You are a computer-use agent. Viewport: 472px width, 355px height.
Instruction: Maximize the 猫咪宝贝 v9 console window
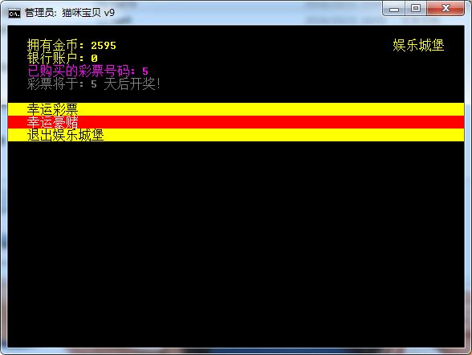(x=416, y=8)
